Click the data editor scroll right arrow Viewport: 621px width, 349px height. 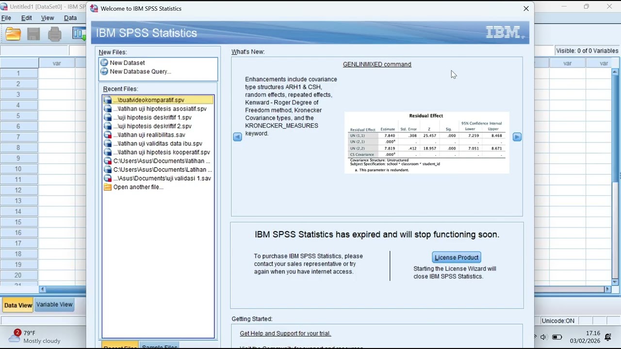coord(607,289)
